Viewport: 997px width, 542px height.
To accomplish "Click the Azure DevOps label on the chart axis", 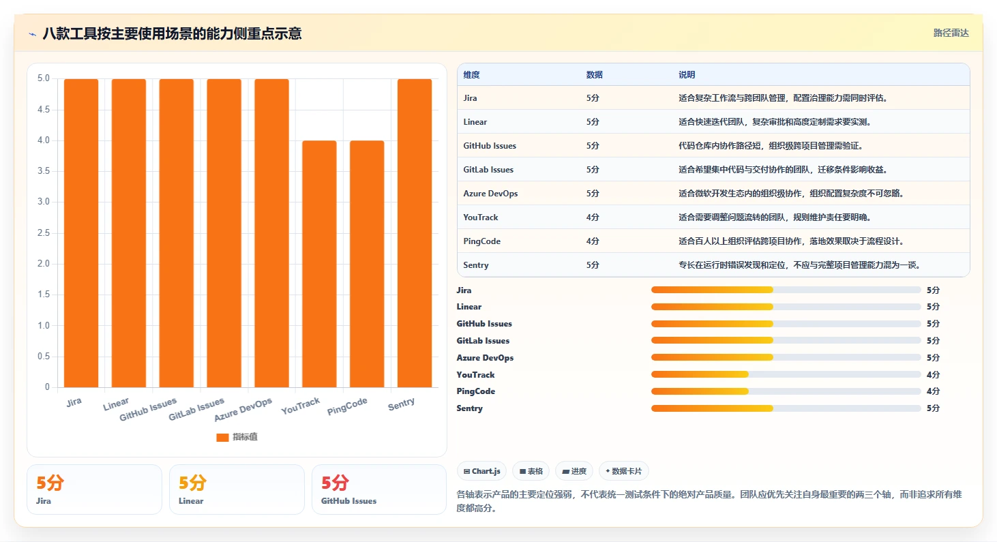I will (243, 410).
